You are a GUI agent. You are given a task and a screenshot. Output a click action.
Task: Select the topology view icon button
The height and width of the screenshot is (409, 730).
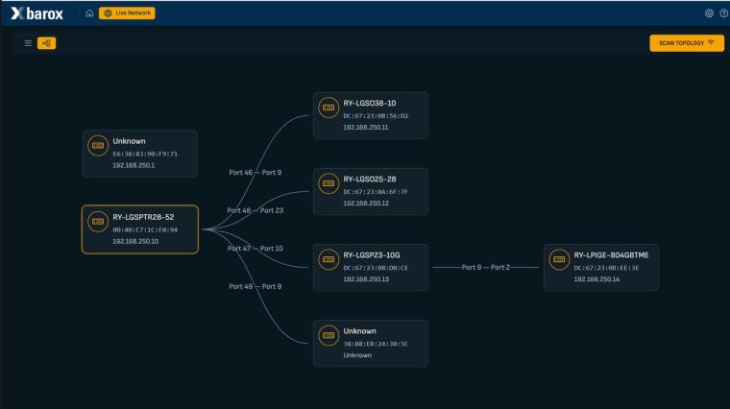pos(46,43)
